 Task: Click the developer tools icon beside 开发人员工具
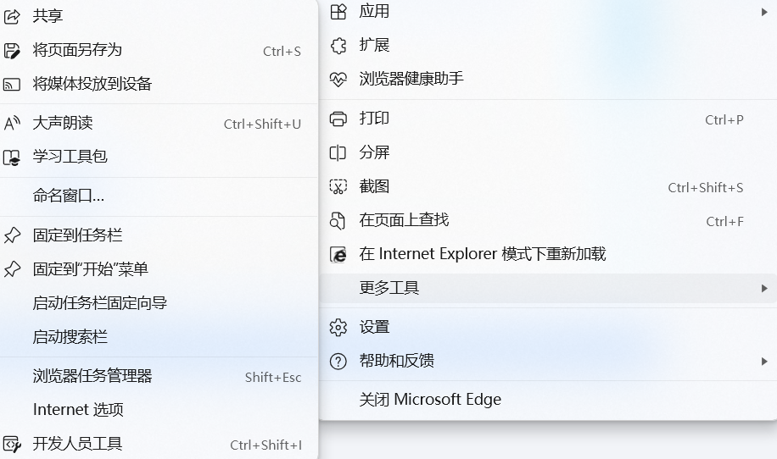(12, 444)
